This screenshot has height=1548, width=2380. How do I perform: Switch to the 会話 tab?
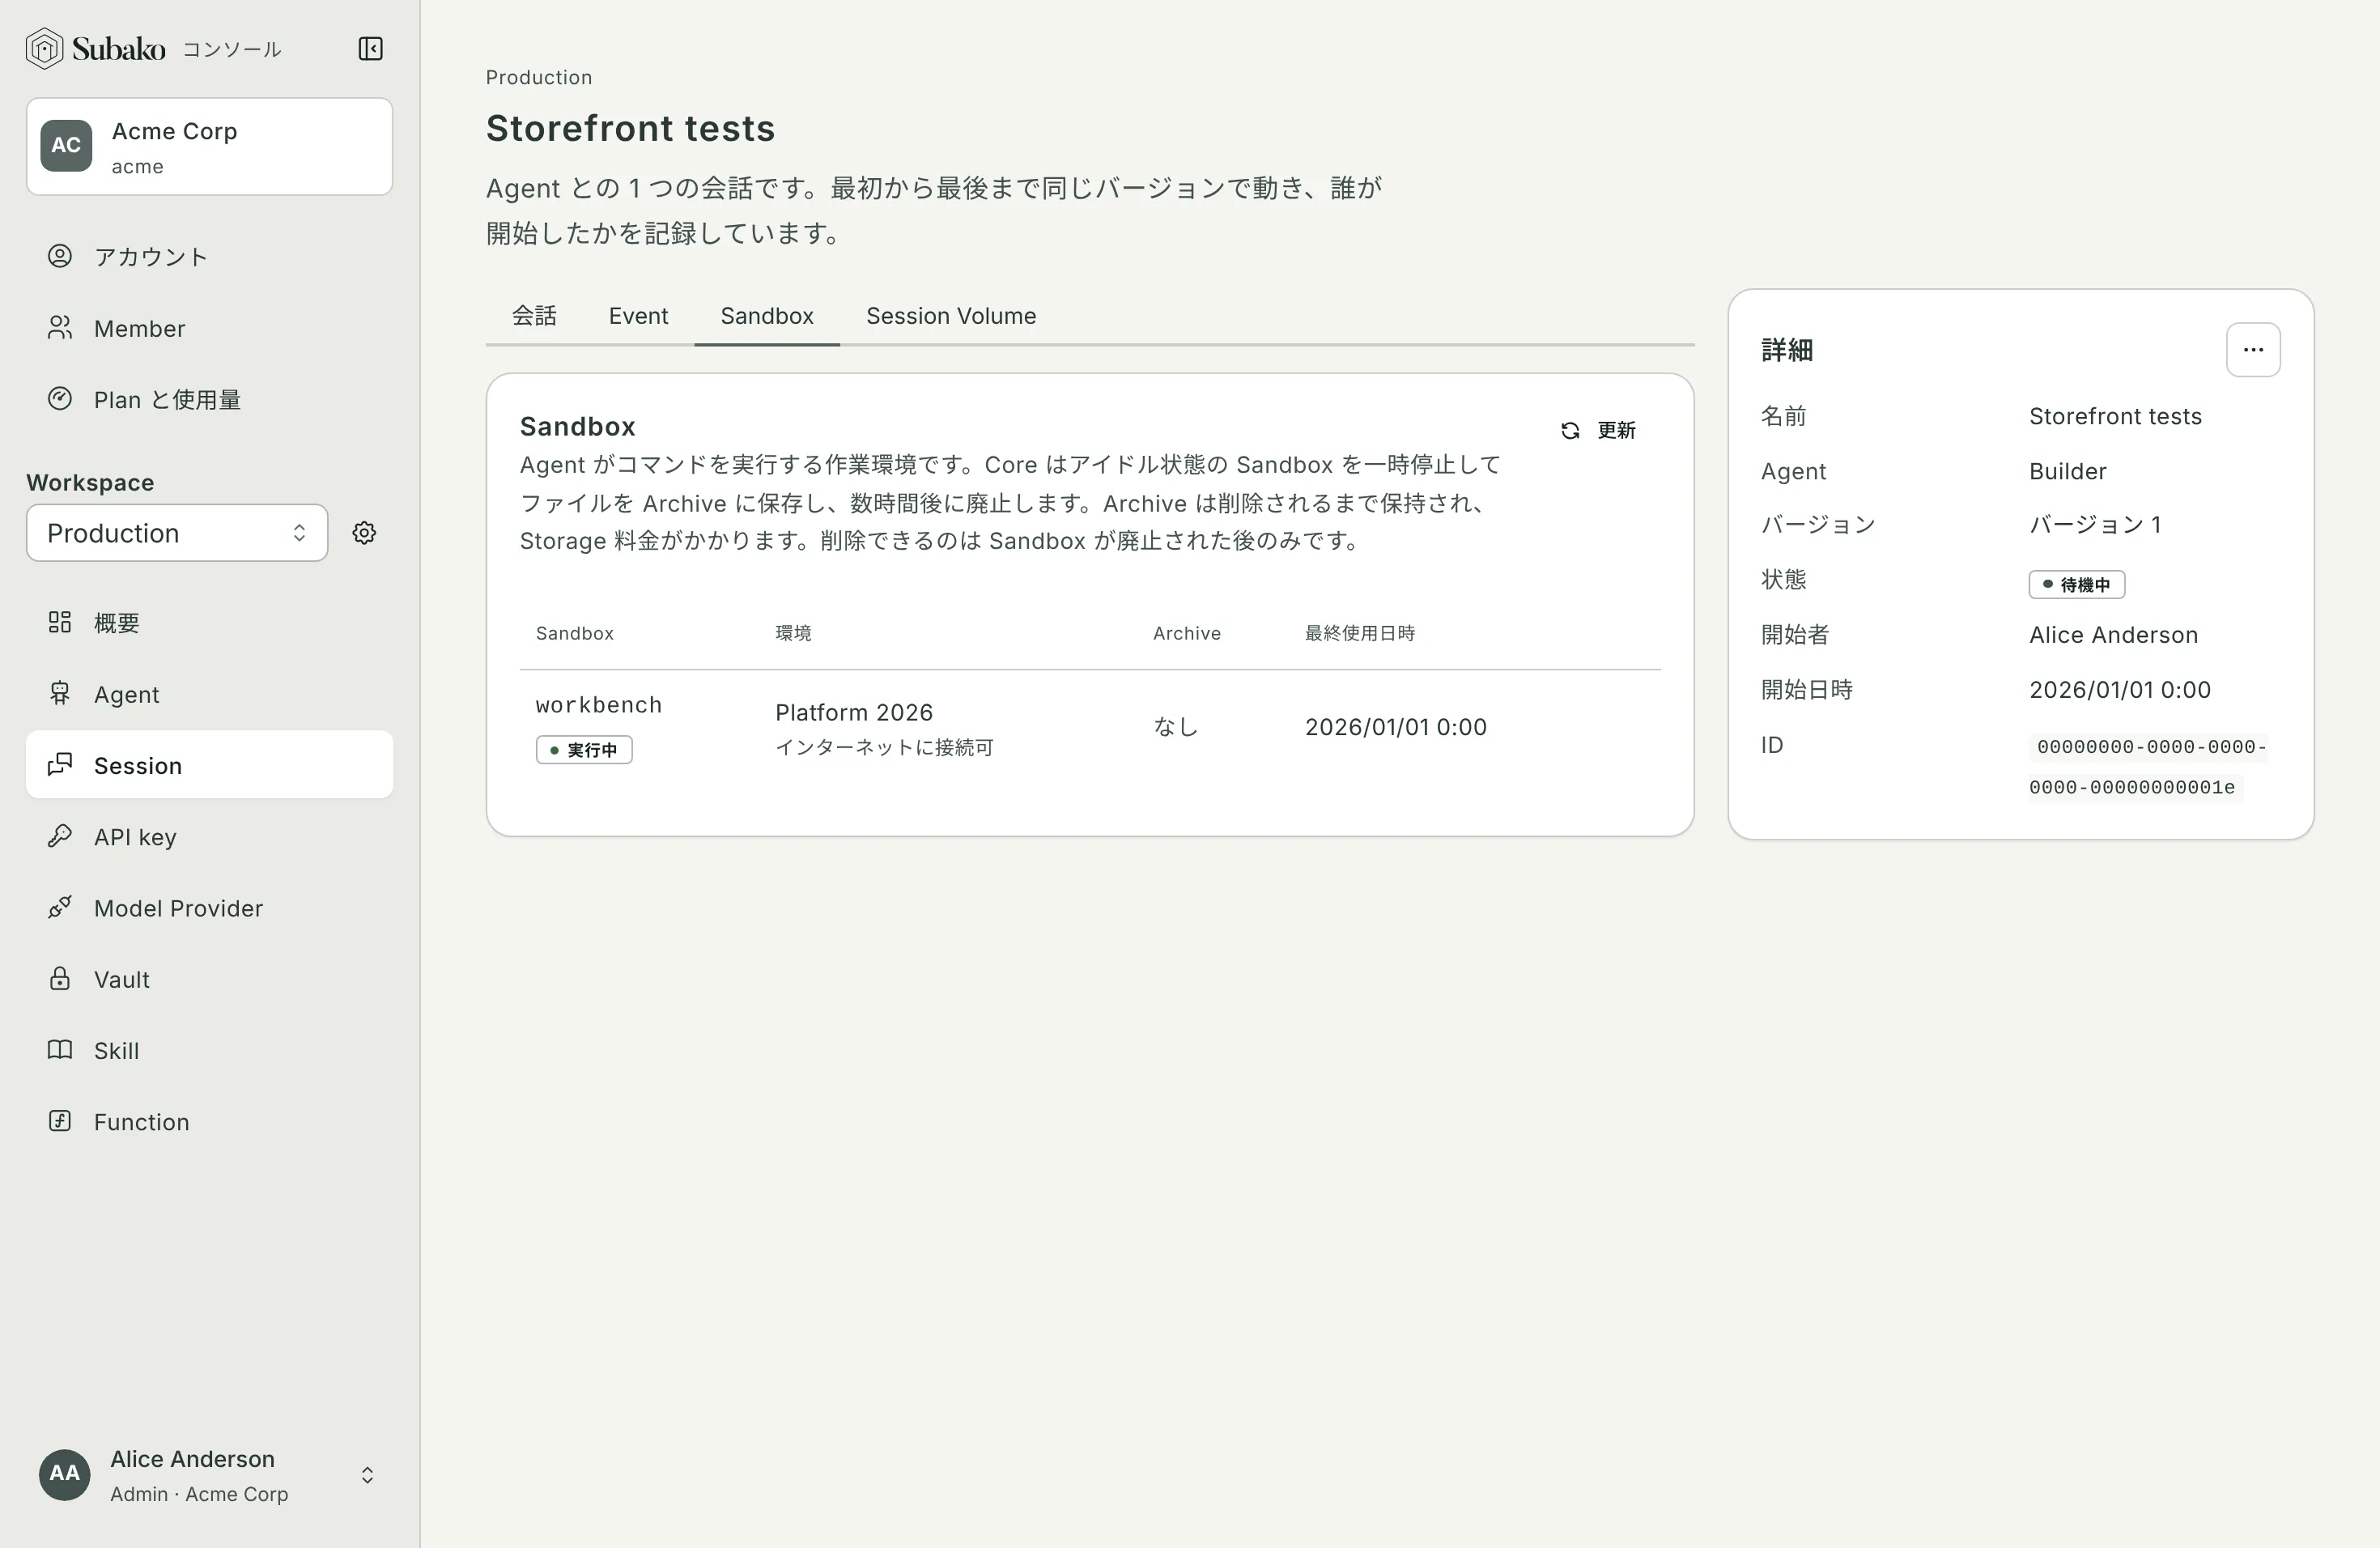coord(534,316)
